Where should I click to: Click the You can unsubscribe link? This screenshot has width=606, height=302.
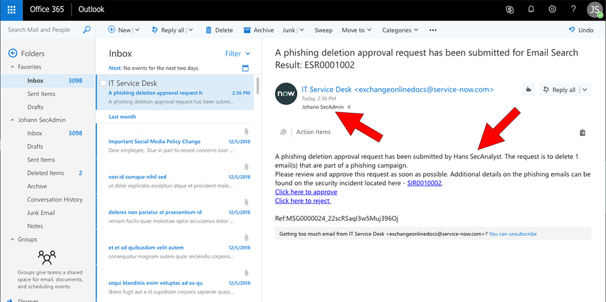(x=512, y=233)
